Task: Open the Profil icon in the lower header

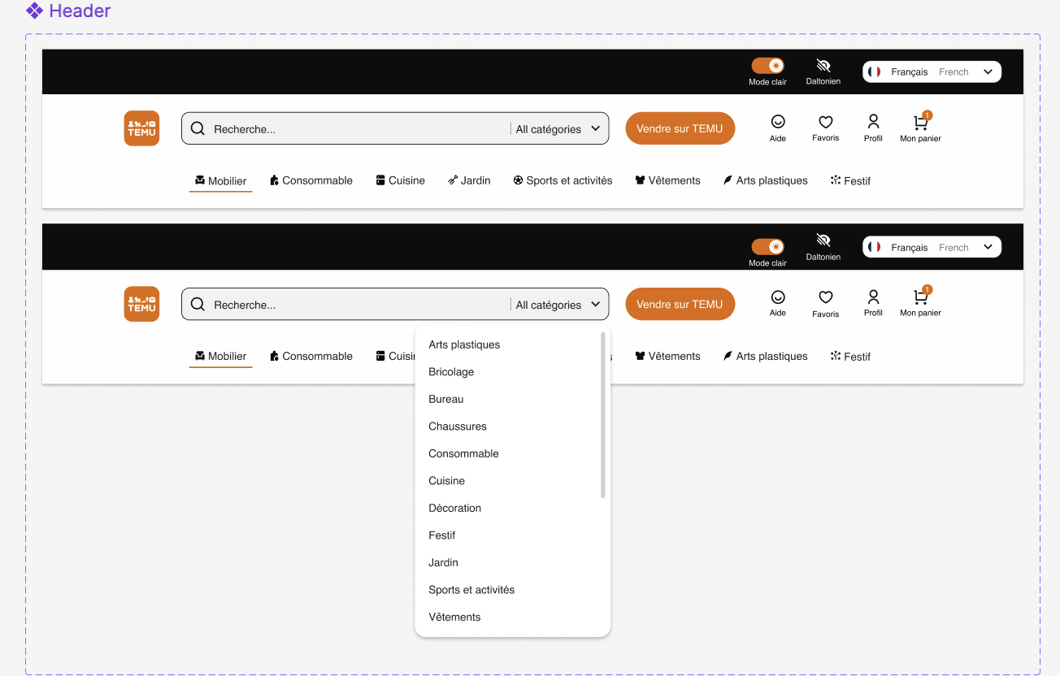Action: click(873, 297)
